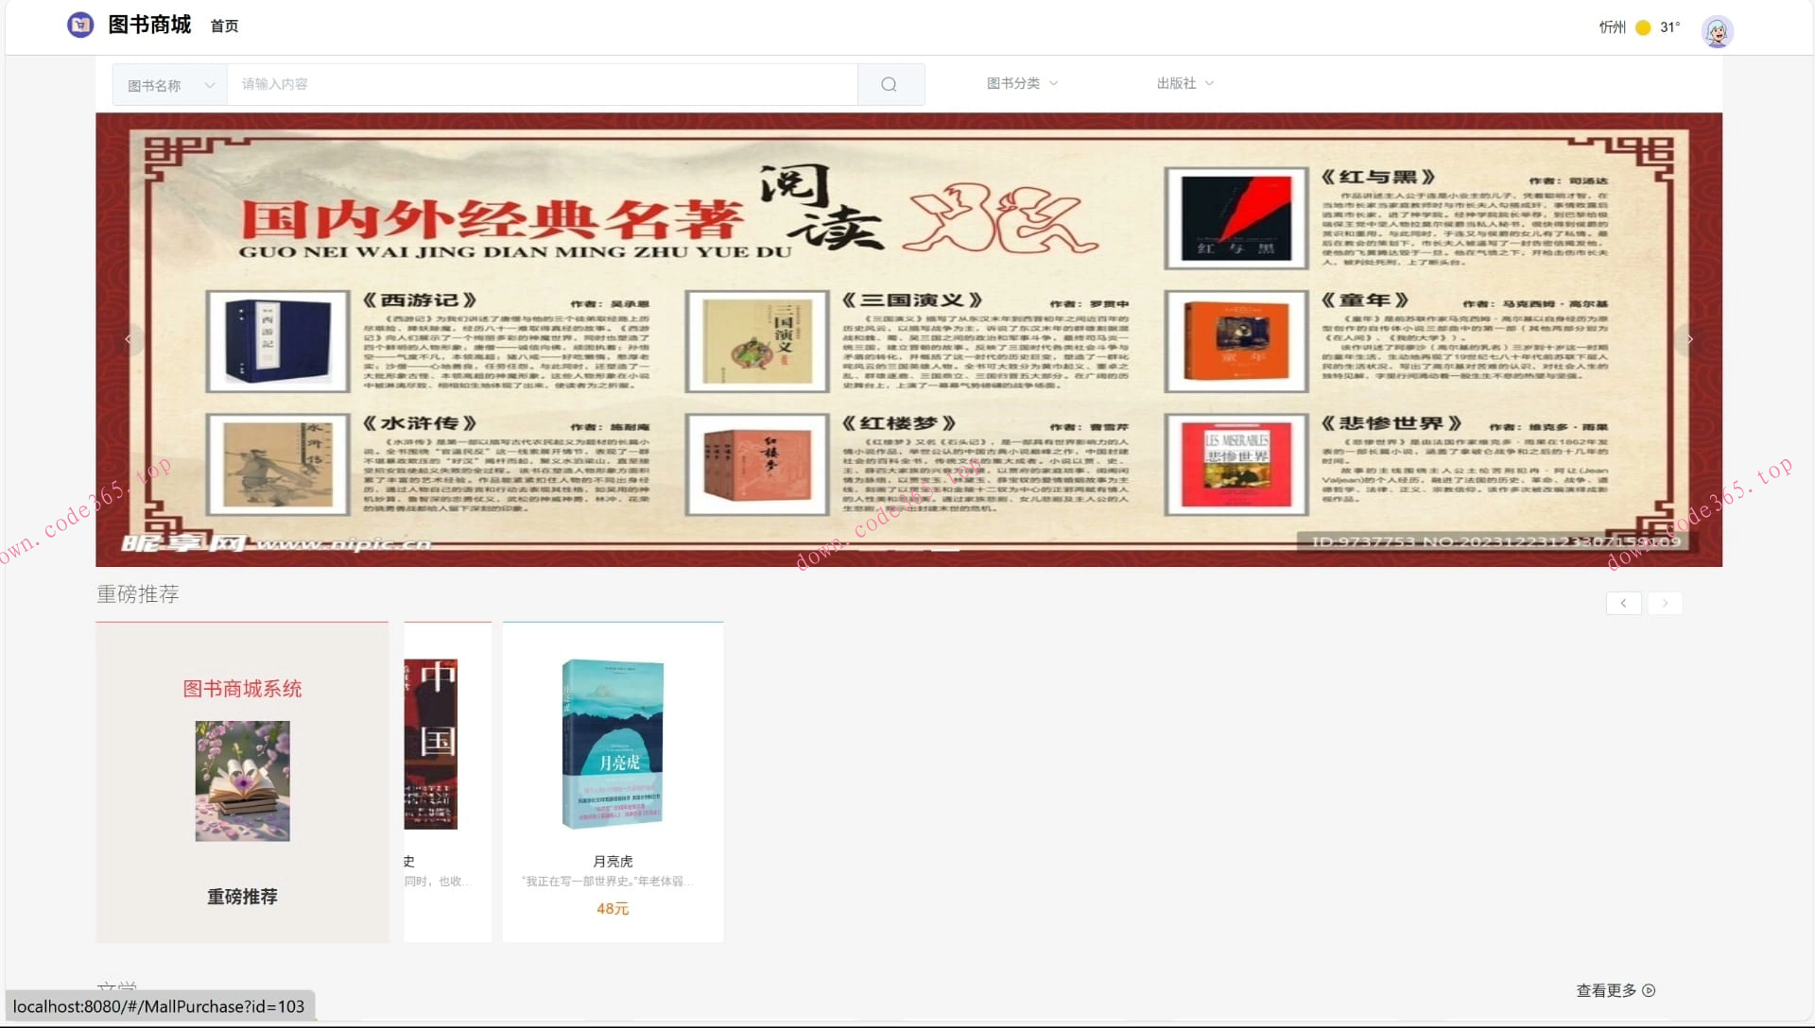Click the next arrow for 重磅推荐 section

tap(1666, 603)
